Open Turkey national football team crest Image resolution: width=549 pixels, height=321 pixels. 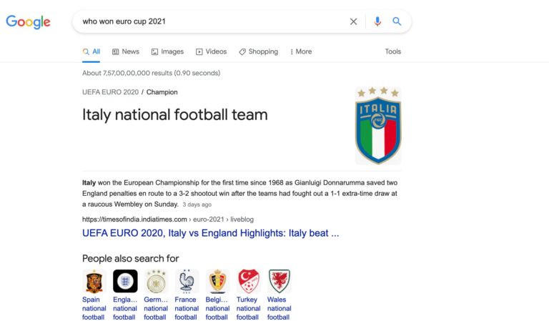point(248,281)
